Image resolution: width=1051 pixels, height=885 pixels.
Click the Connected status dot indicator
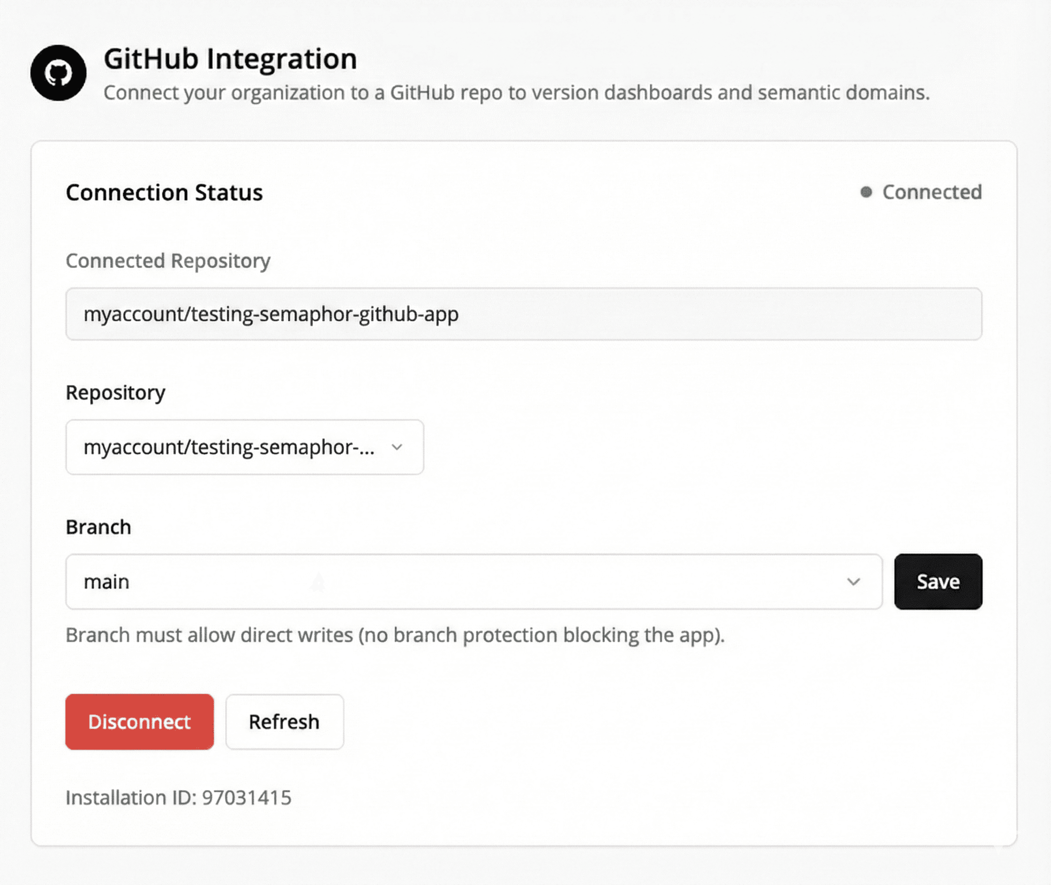pyautogui.click(x=866, y=192)
